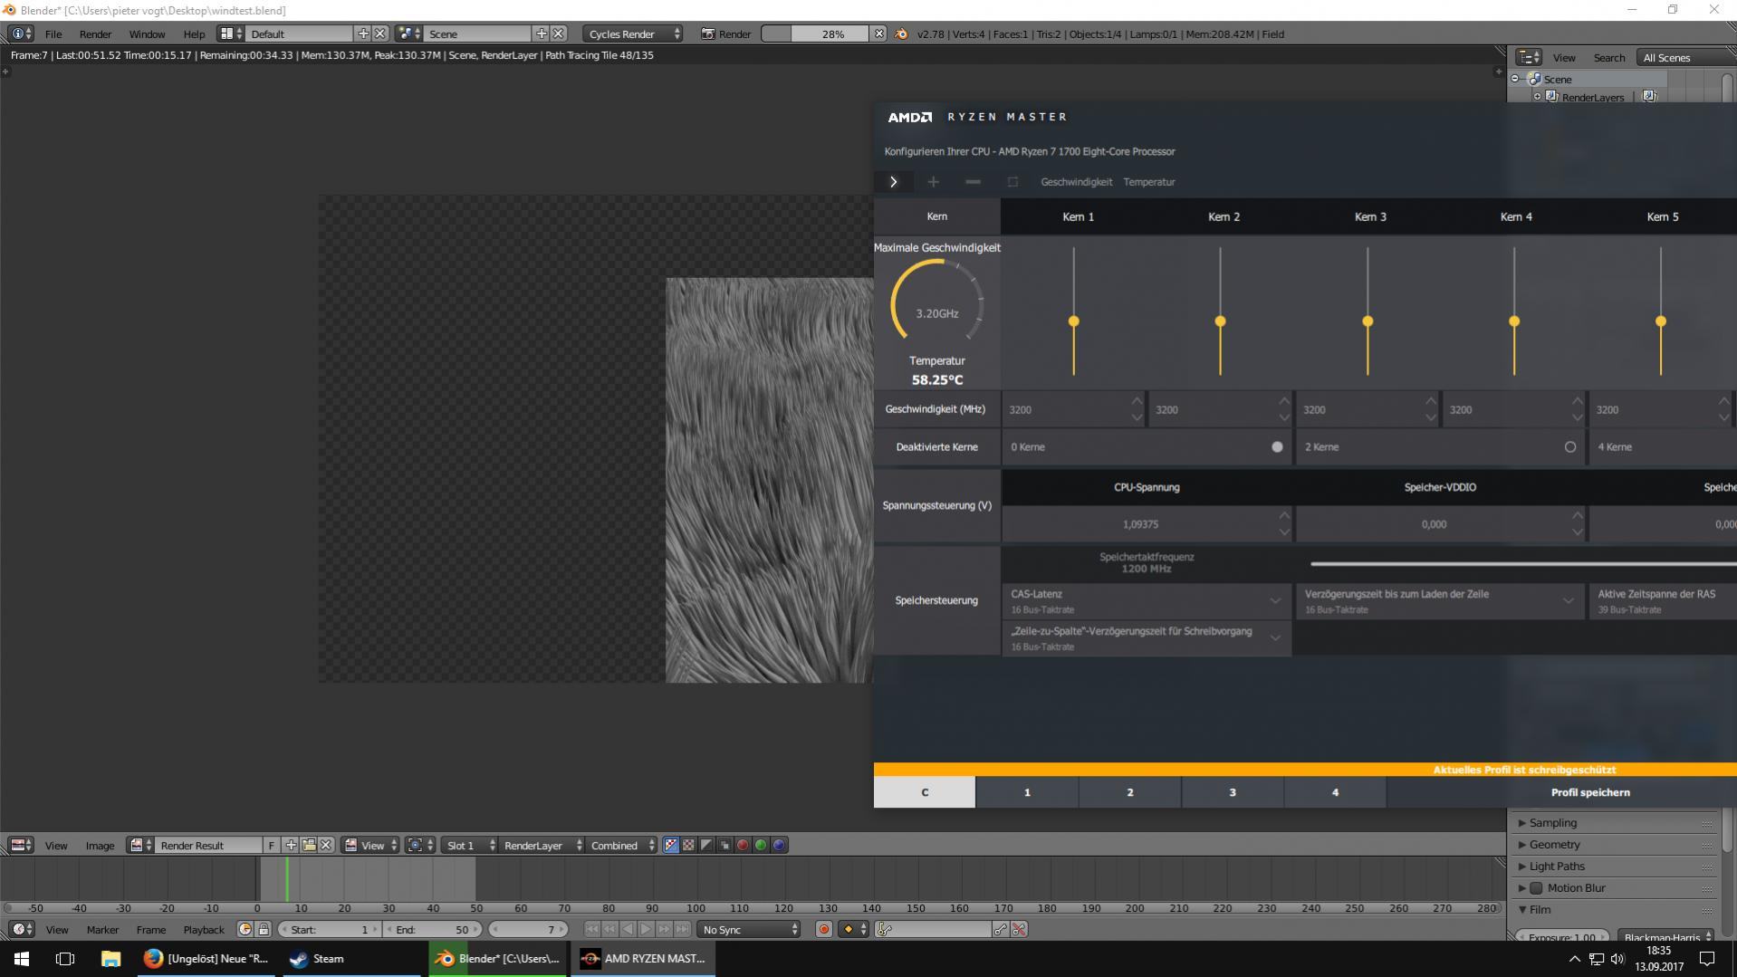The width and height of the screenshot is (1737, 977).
Task: Insert keyframes with the key icon
Action: pyautogui.click(x=1001, y=929)
